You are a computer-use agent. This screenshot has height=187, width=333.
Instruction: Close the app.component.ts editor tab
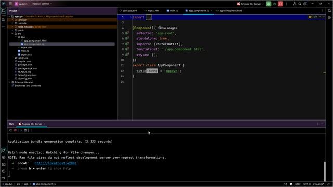pyautogui.click(x=211, y=11)
